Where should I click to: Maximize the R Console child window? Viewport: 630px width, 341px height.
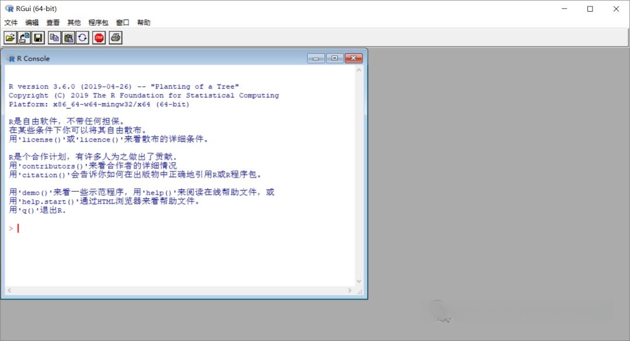(x=334, y=58)
